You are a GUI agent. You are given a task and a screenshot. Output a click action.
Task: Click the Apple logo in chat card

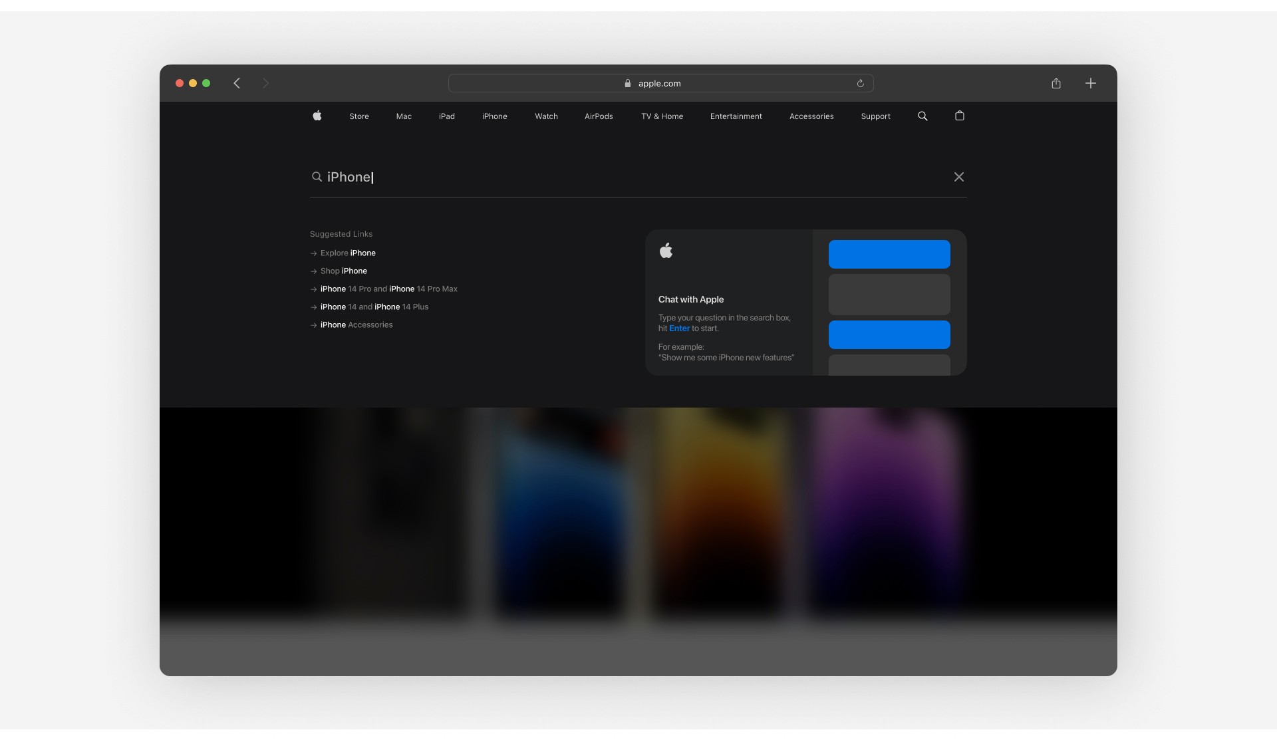[x=666, y=251]
